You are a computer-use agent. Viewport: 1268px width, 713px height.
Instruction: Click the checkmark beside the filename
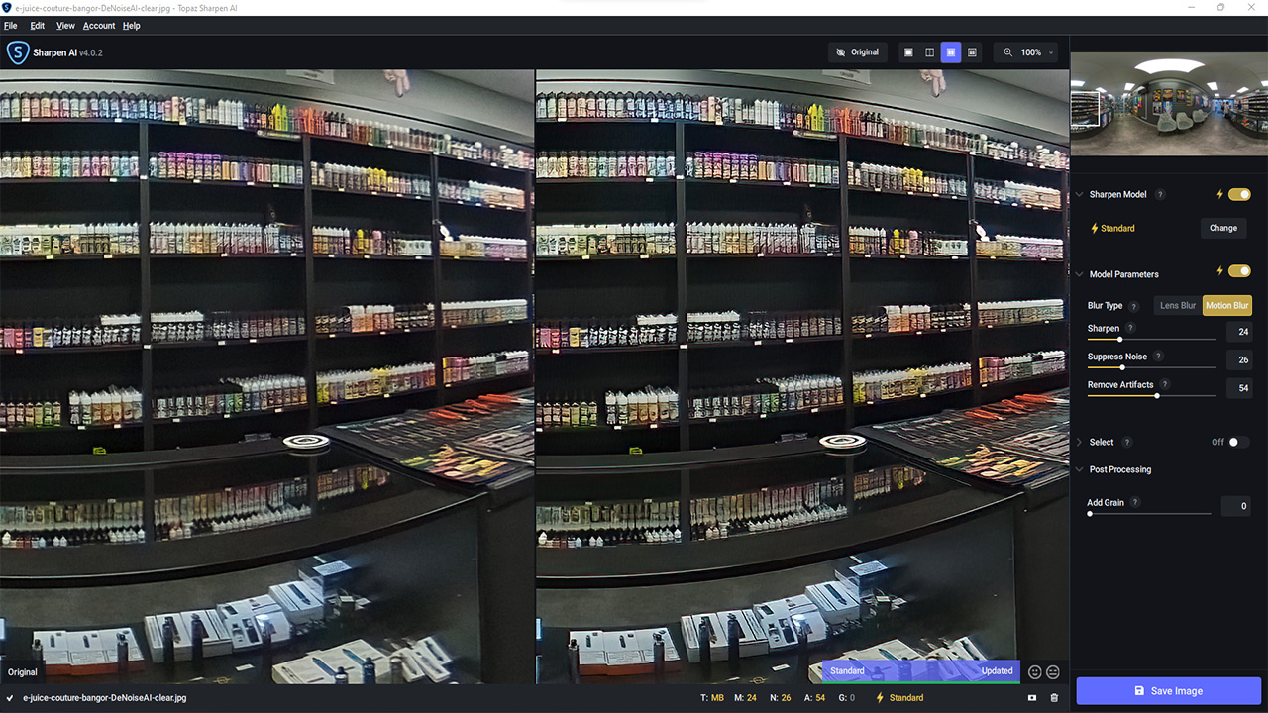10,698
